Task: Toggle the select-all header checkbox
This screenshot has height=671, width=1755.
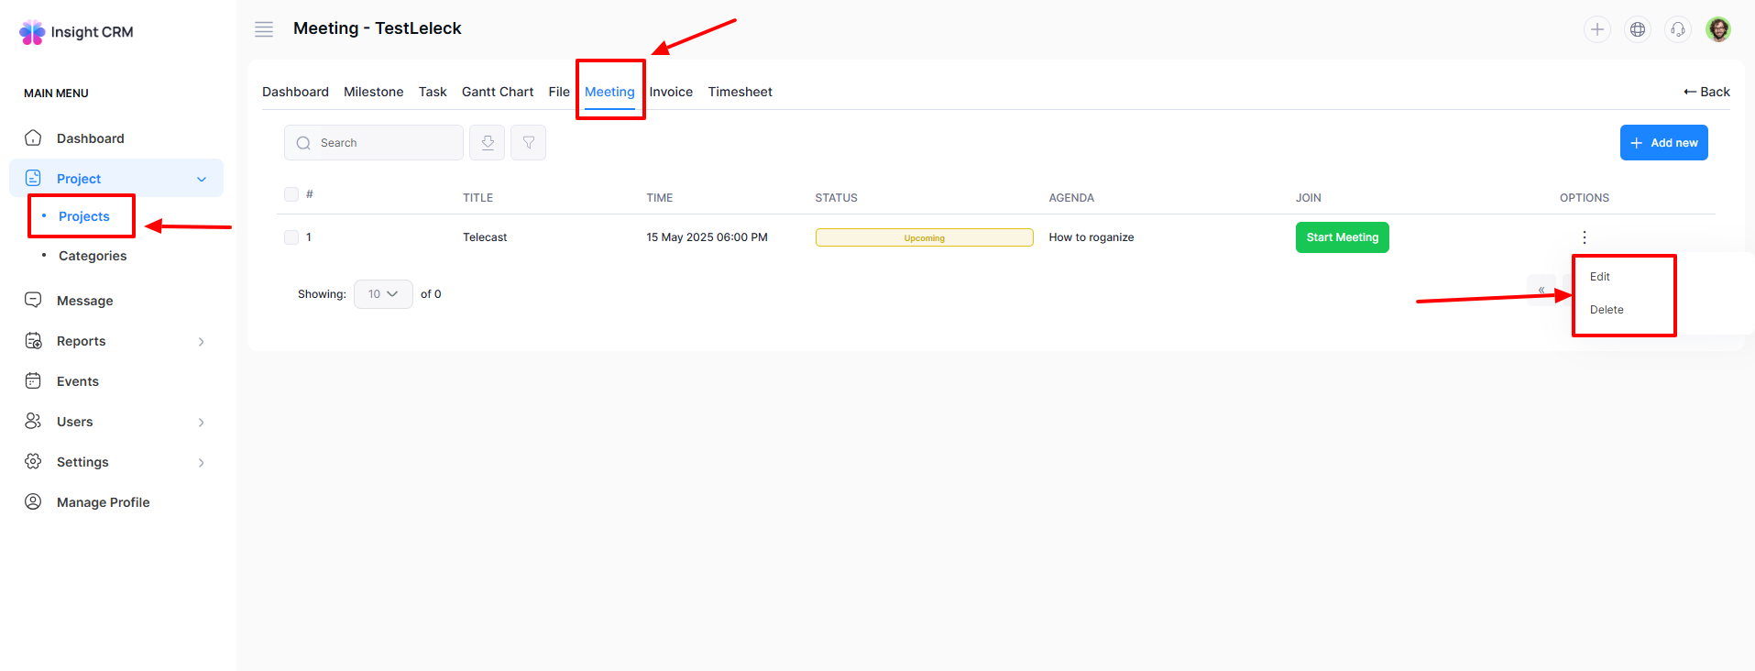Action: coord(291,194)
